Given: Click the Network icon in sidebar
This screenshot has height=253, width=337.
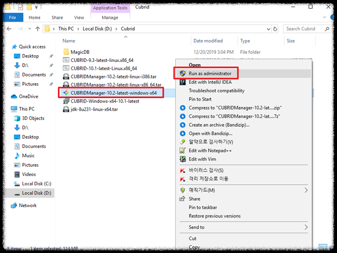Looking at the screenshot, I should pyautogui.click(x=14, y=206).
